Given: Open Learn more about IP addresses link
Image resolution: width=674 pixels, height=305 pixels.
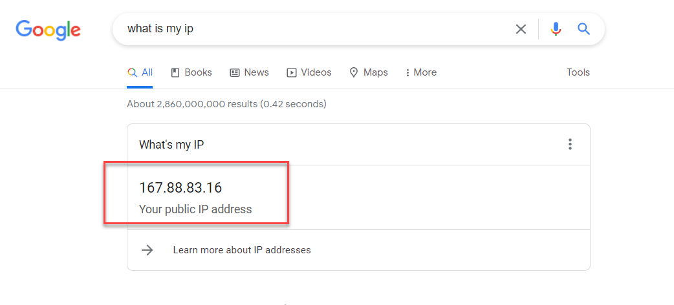Looking at the screenshot, I should 242,250.
